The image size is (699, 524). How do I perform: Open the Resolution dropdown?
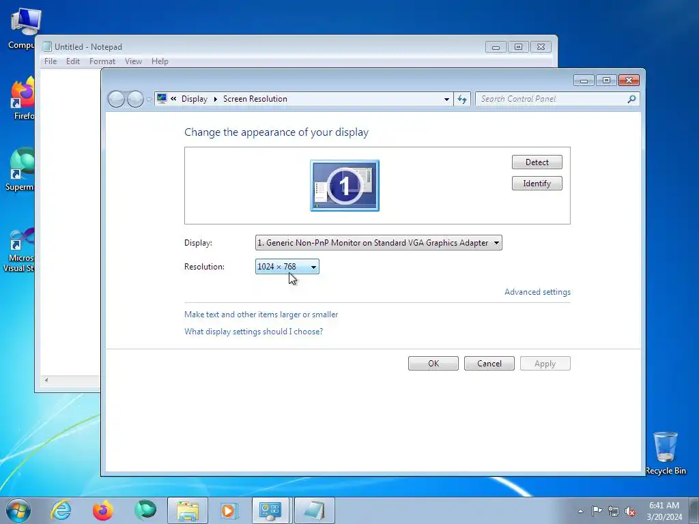click(287, 267)
